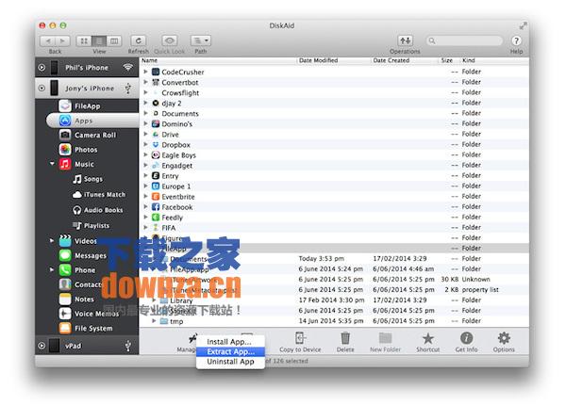This screenshot has width=566, height=405.
Task: Sort by Date Modified column
Action: tap(334, 60)
